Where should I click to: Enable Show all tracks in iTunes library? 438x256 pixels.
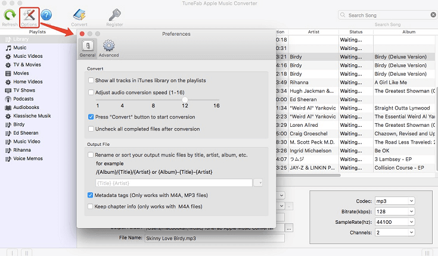(91, 80)
